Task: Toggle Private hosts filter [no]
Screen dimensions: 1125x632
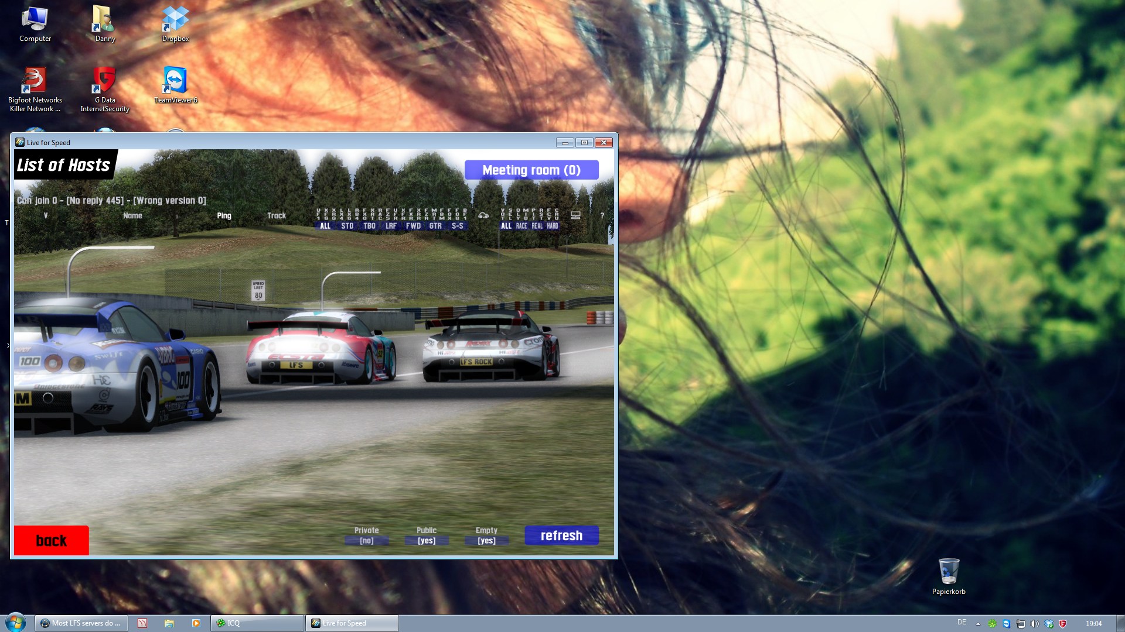Action: (x=367, y=541)
